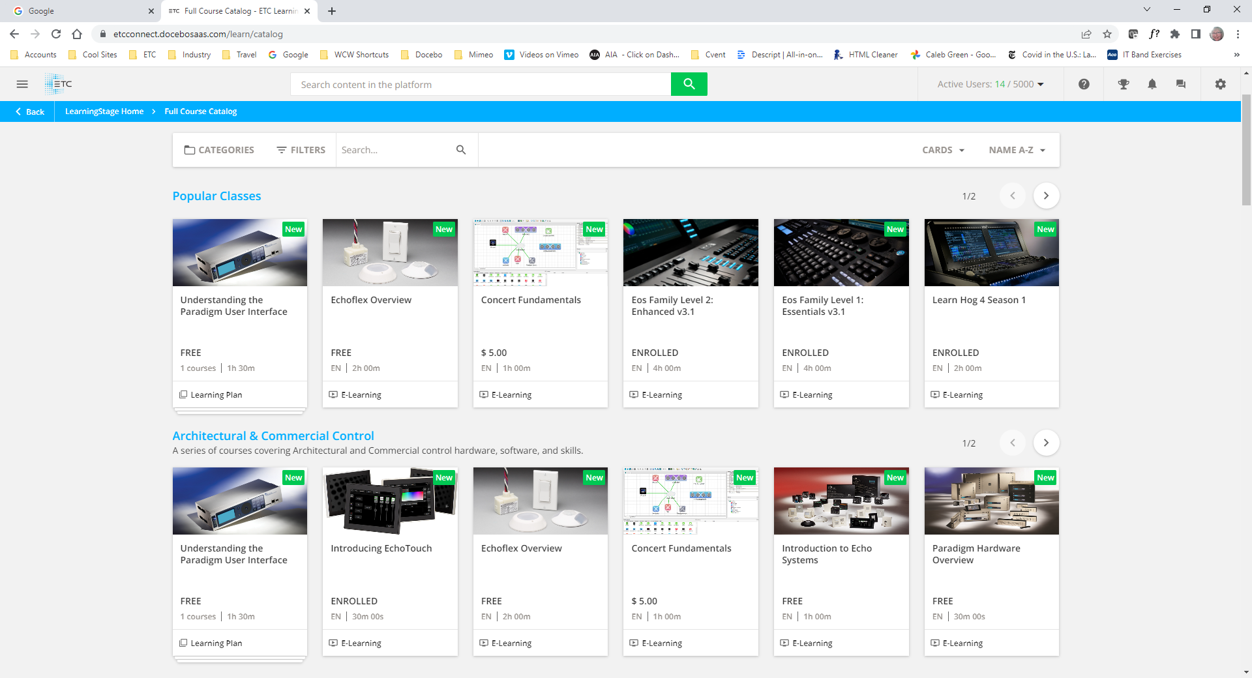Open Industry bookmark folder
Screen dimensions: 1252x678
(x=189, y=55)
